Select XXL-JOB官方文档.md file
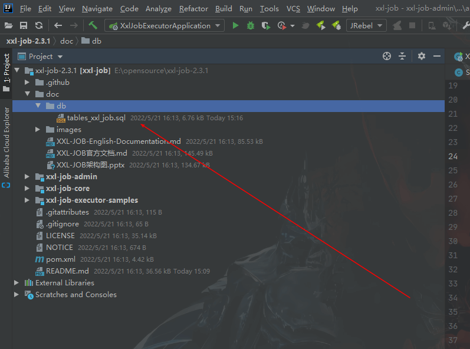 click(x=91, y=153)
